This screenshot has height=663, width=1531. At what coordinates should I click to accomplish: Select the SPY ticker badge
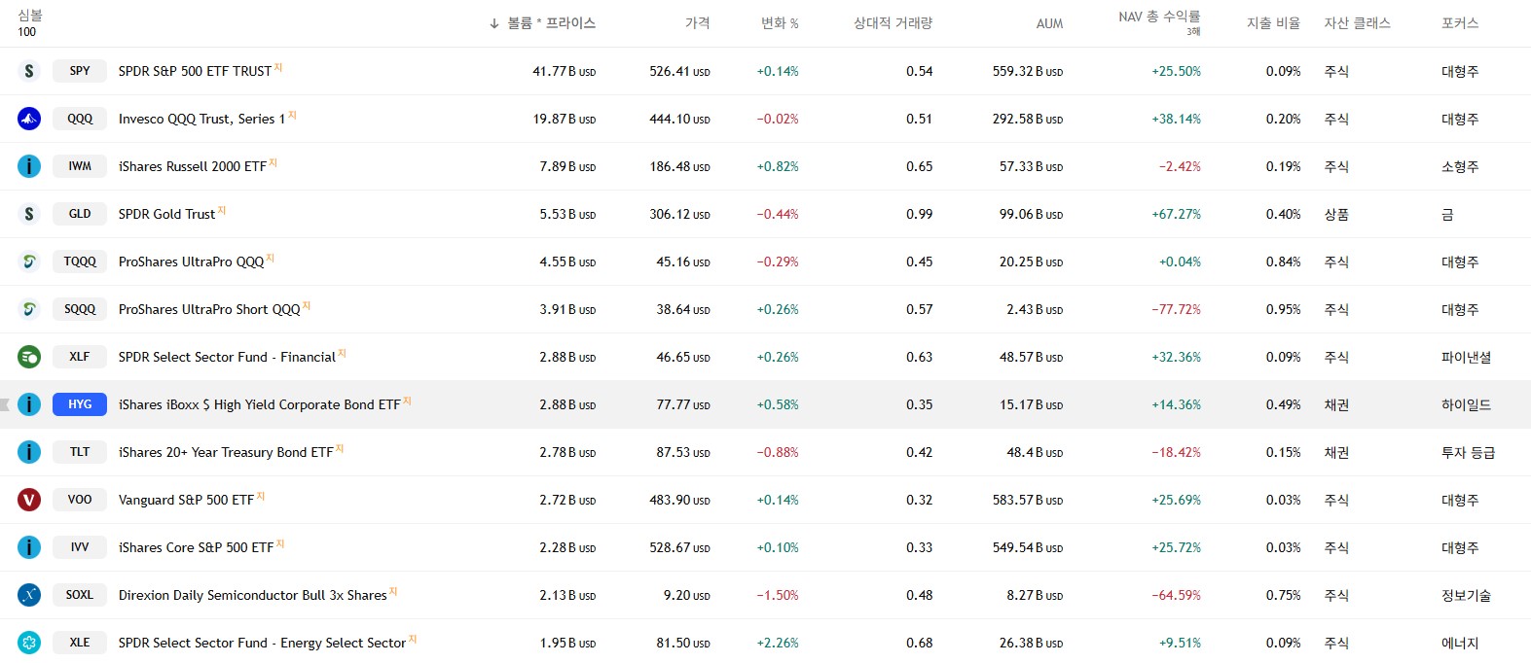click(80, 71)
